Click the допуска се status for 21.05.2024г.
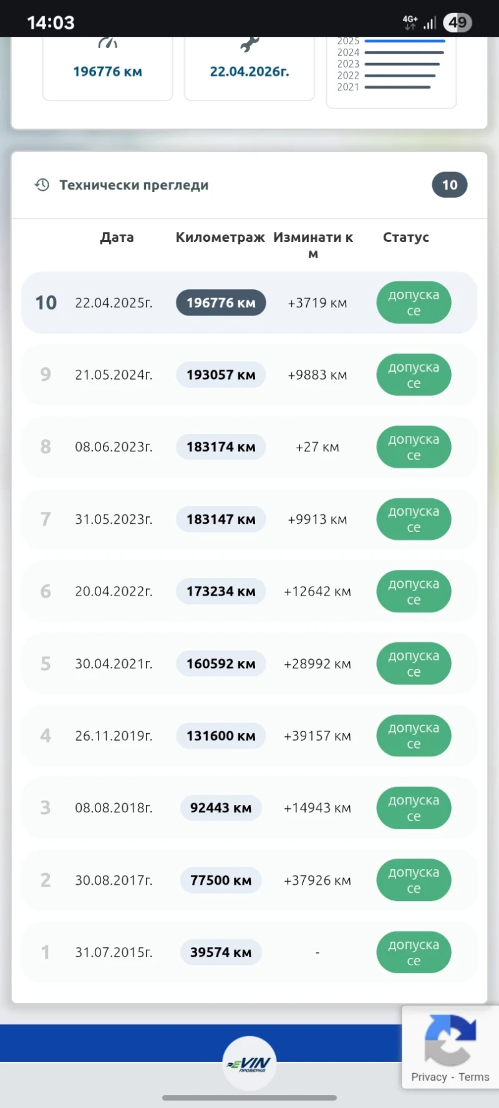Screen dimensions: 499x1108 [414, 375]
